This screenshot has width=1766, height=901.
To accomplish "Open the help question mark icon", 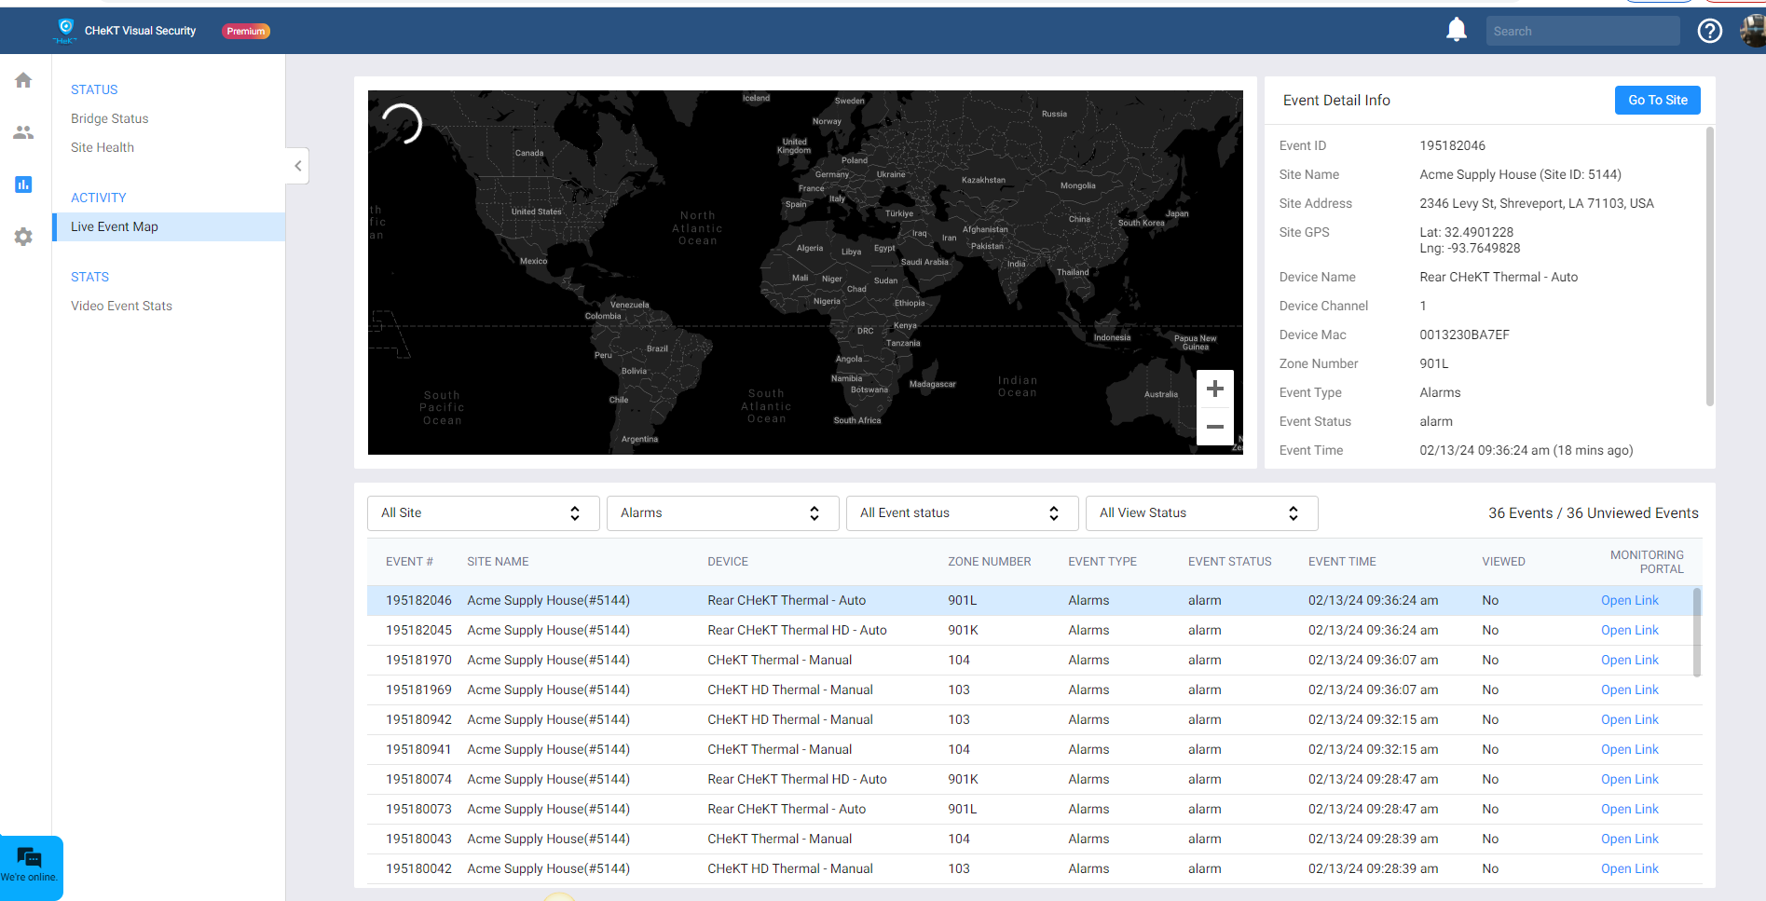I will [x=1710, y=31].
